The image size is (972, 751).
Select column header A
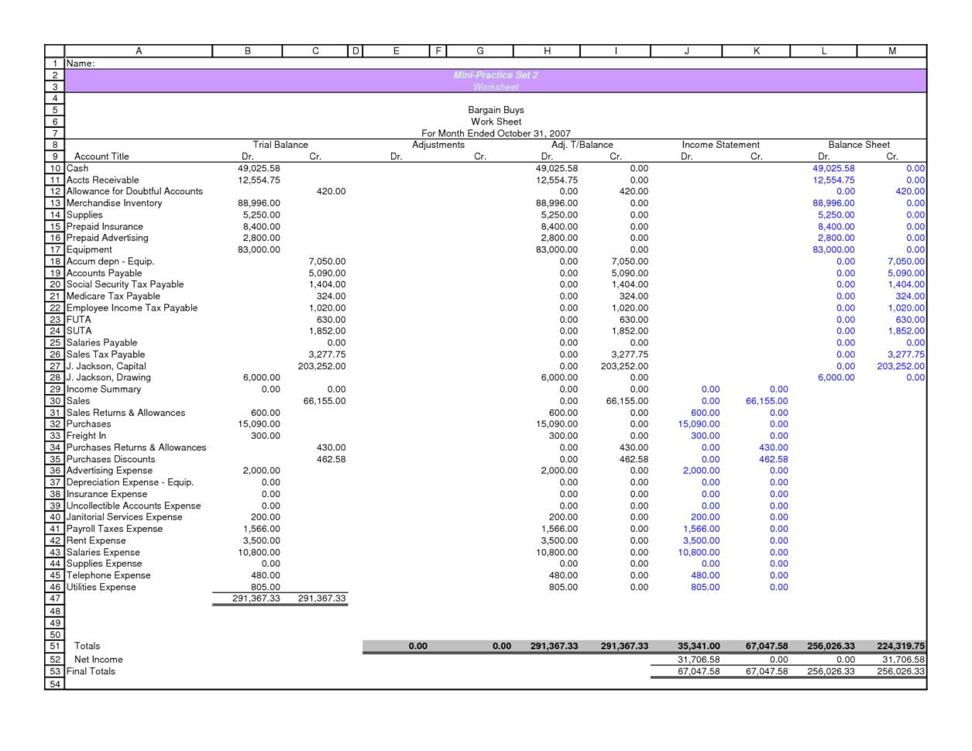139,50
